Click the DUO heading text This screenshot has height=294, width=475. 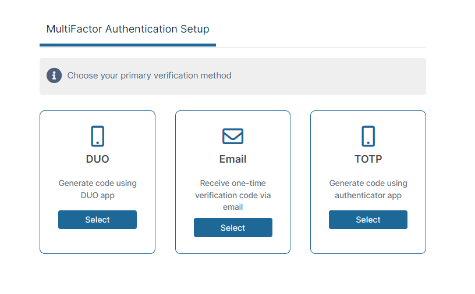(97, 159)
